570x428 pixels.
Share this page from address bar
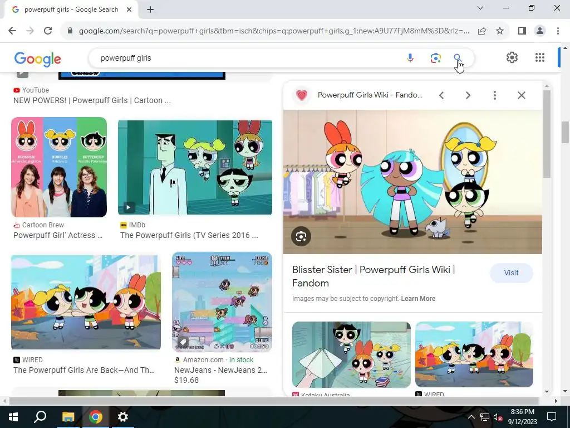pyautogui.click(x=482, y=31)
